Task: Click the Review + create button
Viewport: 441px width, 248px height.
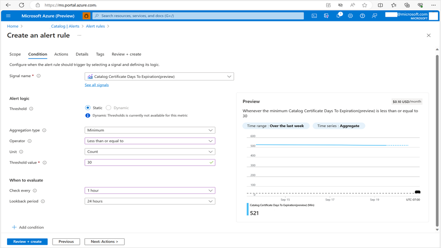Action: click(27, 241)
